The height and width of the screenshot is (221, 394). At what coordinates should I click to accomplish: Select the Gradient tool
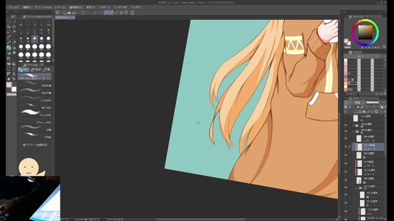click(14, 63)
